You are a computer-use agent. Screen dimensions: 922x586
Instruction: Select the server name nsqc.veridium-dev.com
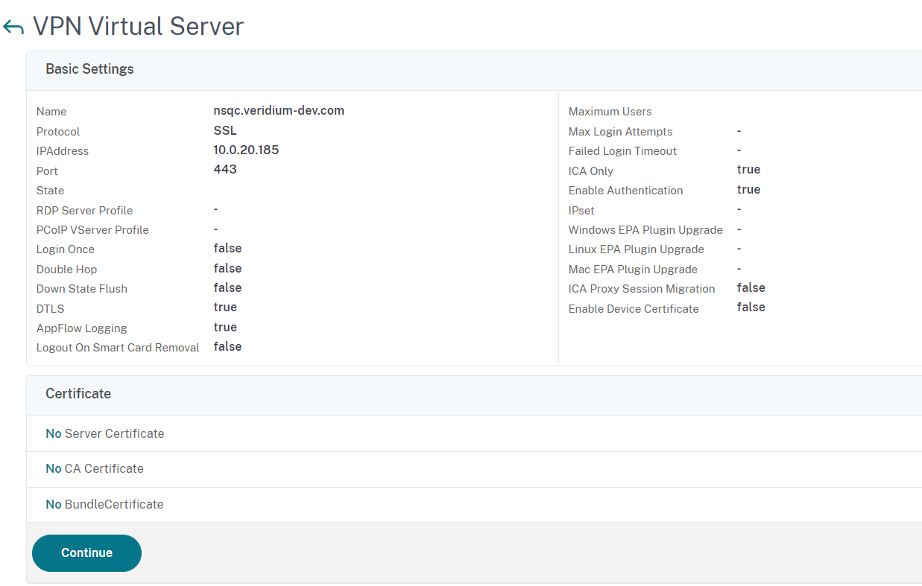[279, 111]
